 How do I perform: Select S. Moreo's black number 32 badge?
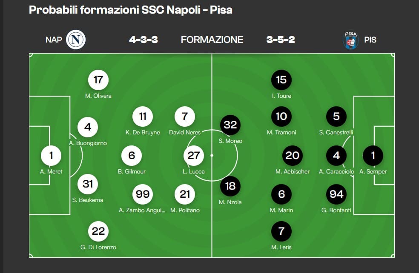tap(230, 125)
